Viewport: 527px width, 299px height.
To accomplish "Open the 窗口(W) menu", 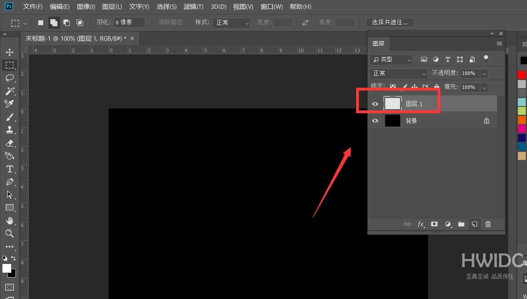I will coord(271,7).
